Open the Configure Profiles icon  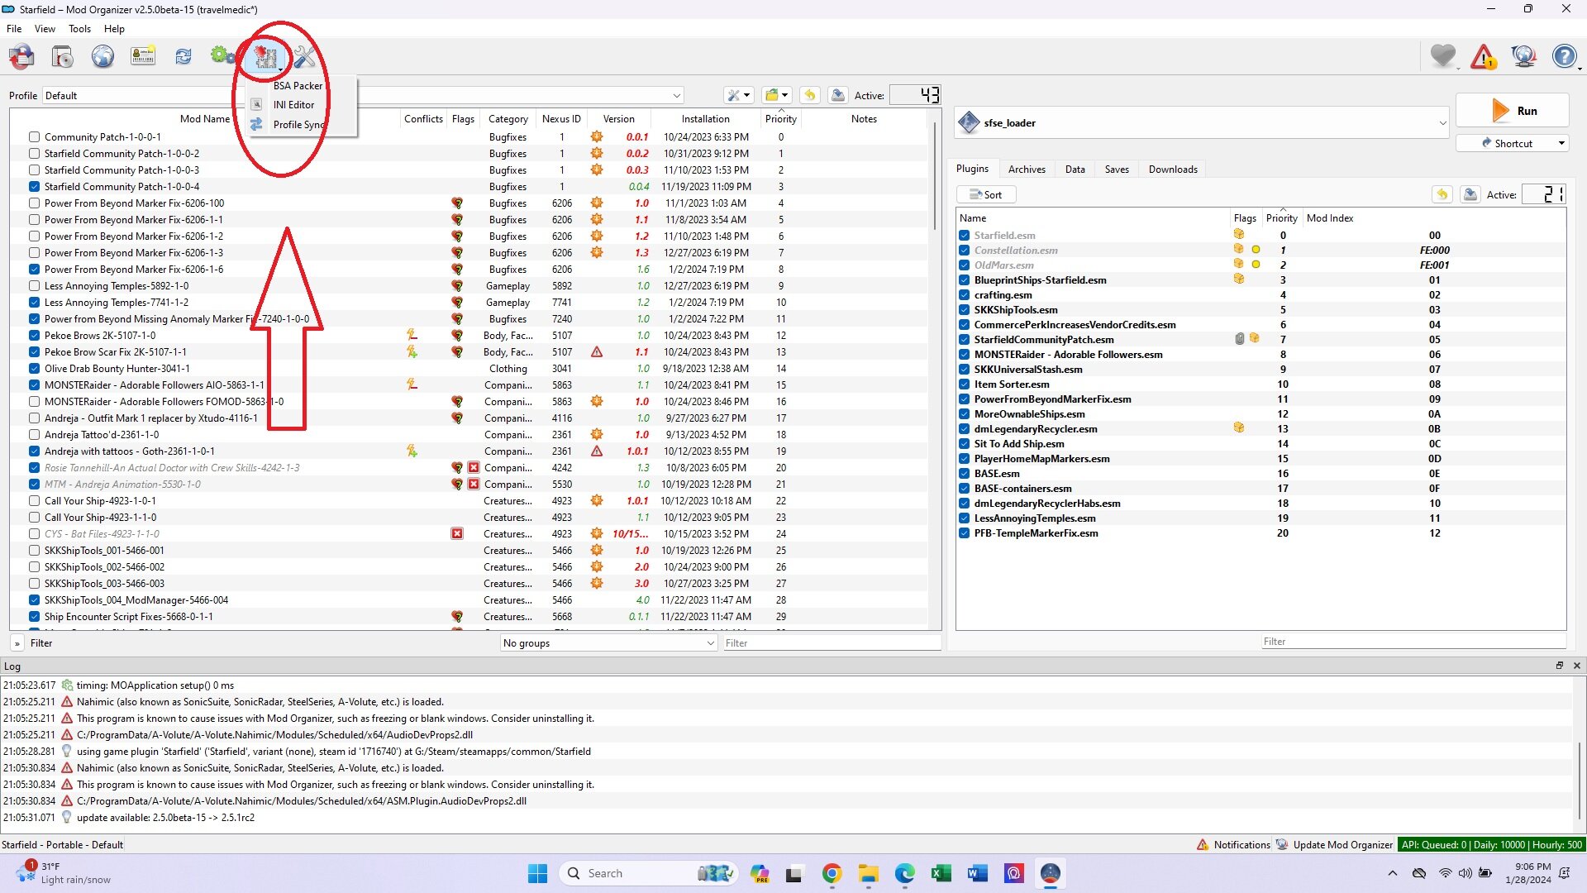point(143,56)
